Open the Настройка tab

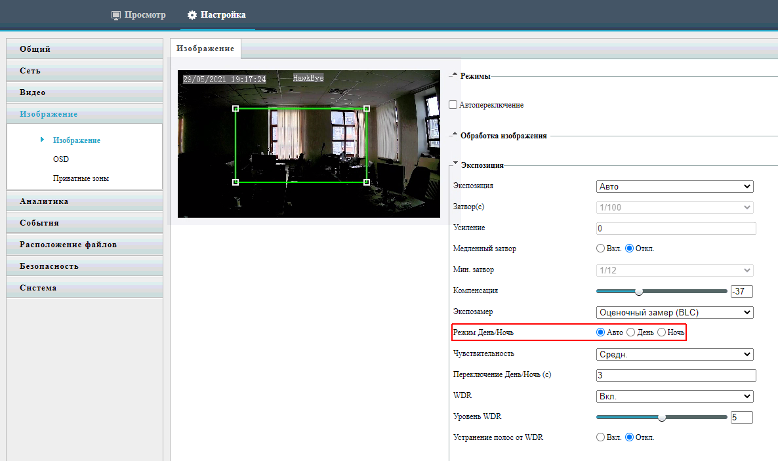click(x=216, y=15)
